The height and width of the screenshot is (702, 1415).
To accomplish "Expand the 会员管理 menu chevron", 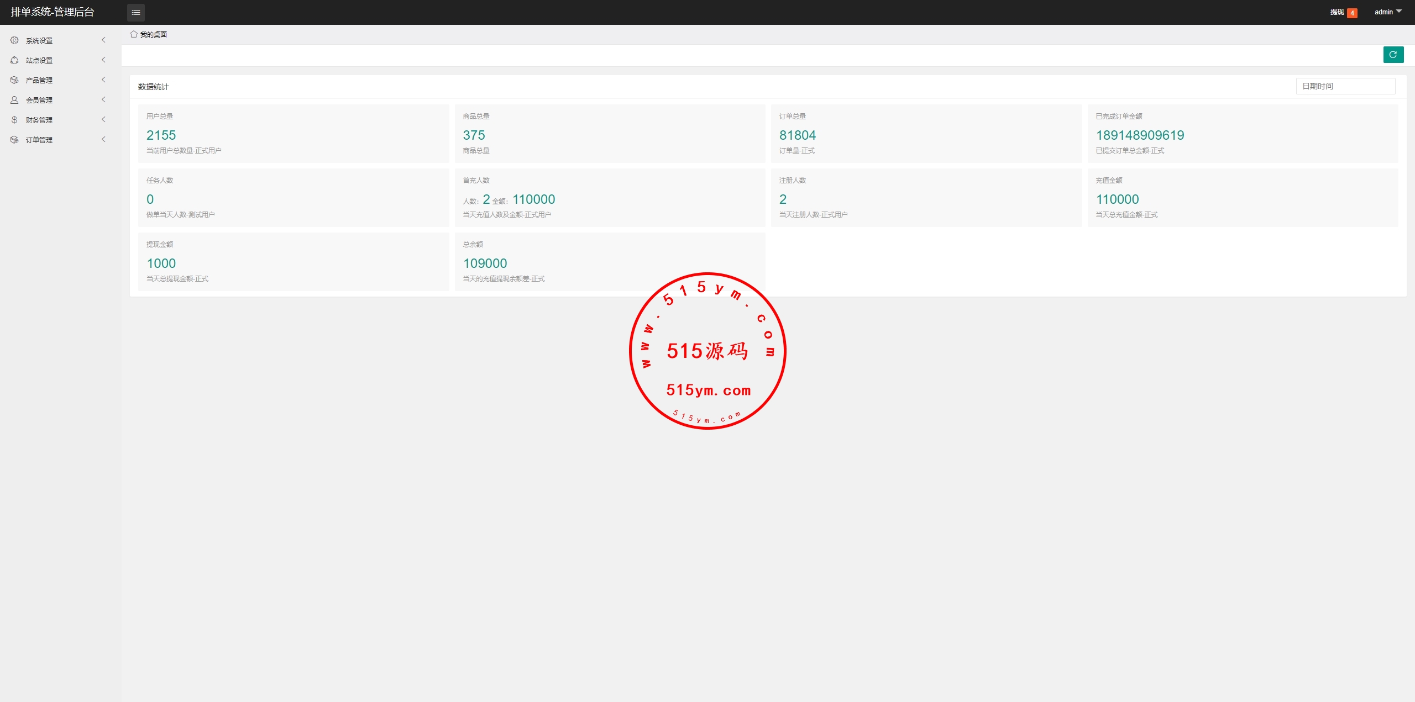I will click(103, 99).
